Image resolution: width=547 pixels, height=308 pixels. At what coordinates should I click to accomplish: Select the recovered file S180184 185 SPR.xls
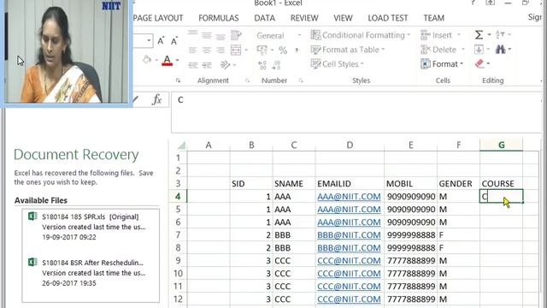coord(91,227)
